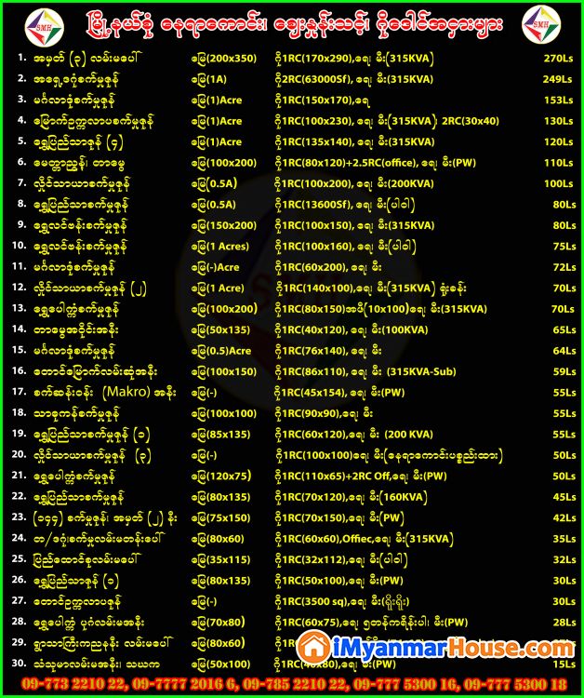Click the 15Ls price in the last row
584x698 pixels.
tap(561, 663)
